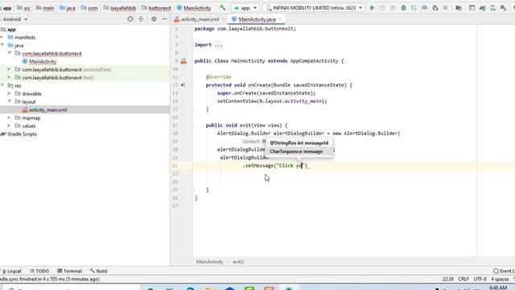This screenshot has width=515, height=290.
Task: Switch to activity_main.xml editor tab
Action: click(x=200, y=19)
